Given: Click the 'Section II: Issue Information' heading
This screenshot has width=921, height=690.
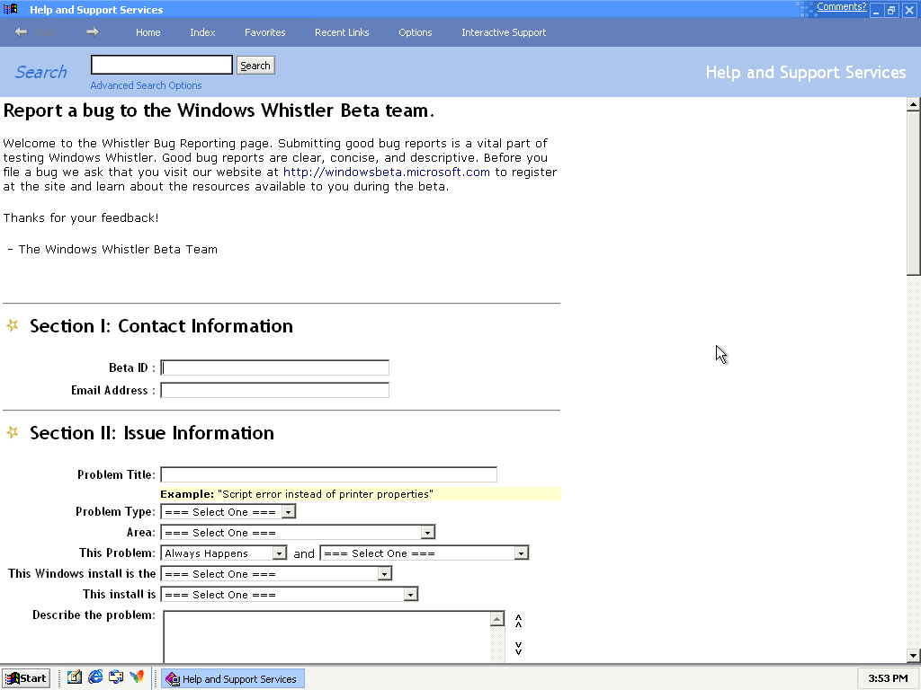Looking at the screenshot, I should pyautogui.click(x=152, y=433).
